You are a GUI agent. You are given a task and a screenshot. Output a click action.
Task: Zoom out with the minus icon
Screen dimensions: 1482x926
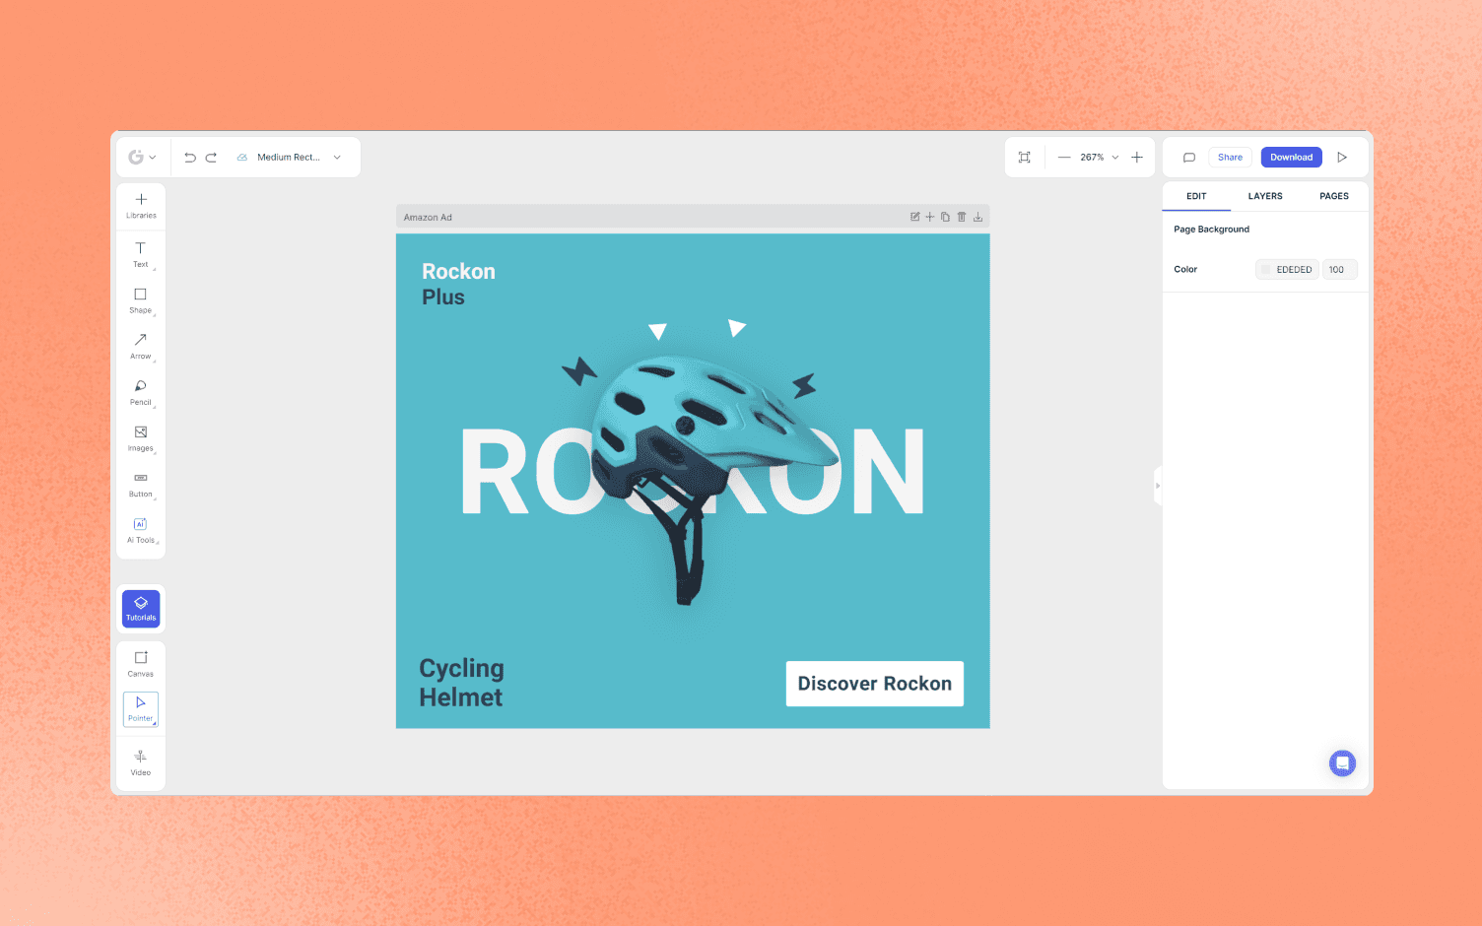[1064, 158]
